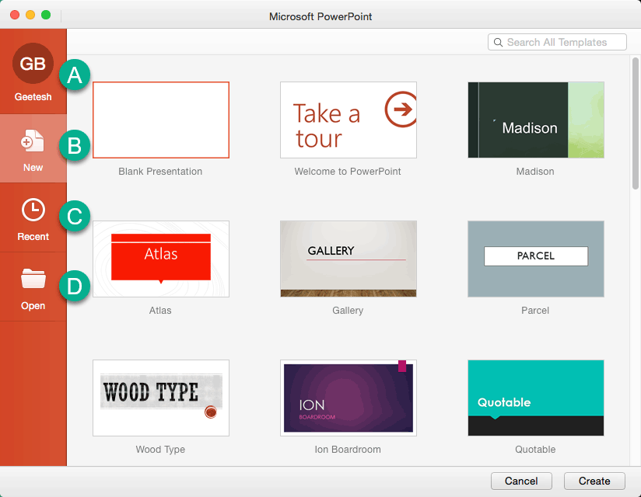
Task: Pick the Parcel template
Action: click(x=535, y=259)
